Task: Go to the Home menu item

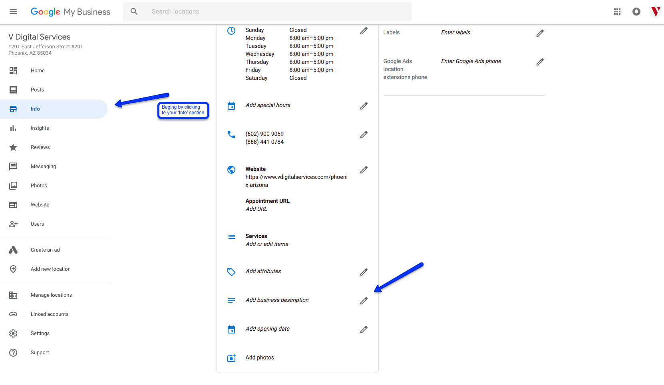Action: 38,71
